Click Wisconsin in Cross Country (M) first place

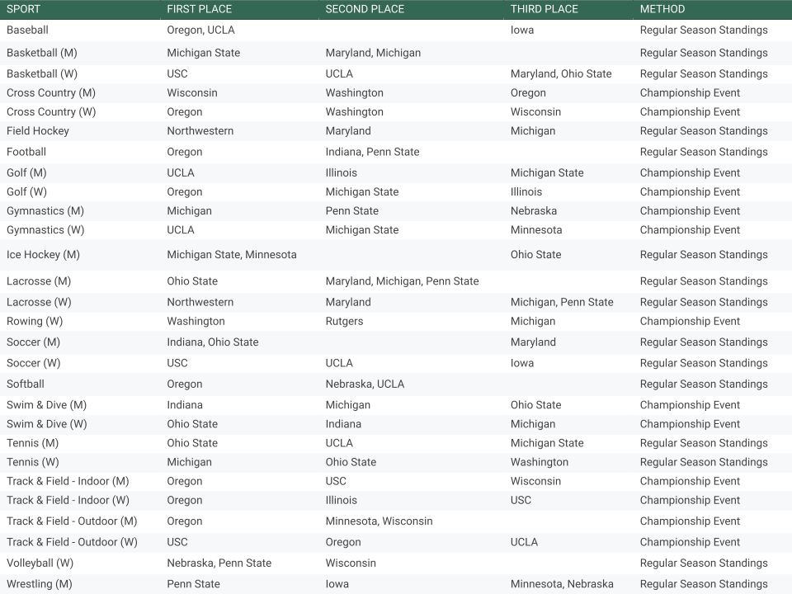click(192, 93)
